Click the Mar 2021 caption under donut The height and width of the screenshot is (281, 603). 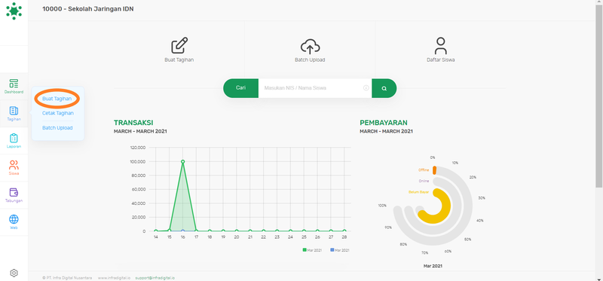[433, 266]
